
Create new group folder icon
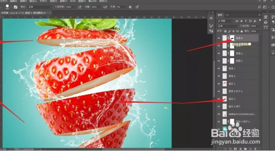click(245, 149)
